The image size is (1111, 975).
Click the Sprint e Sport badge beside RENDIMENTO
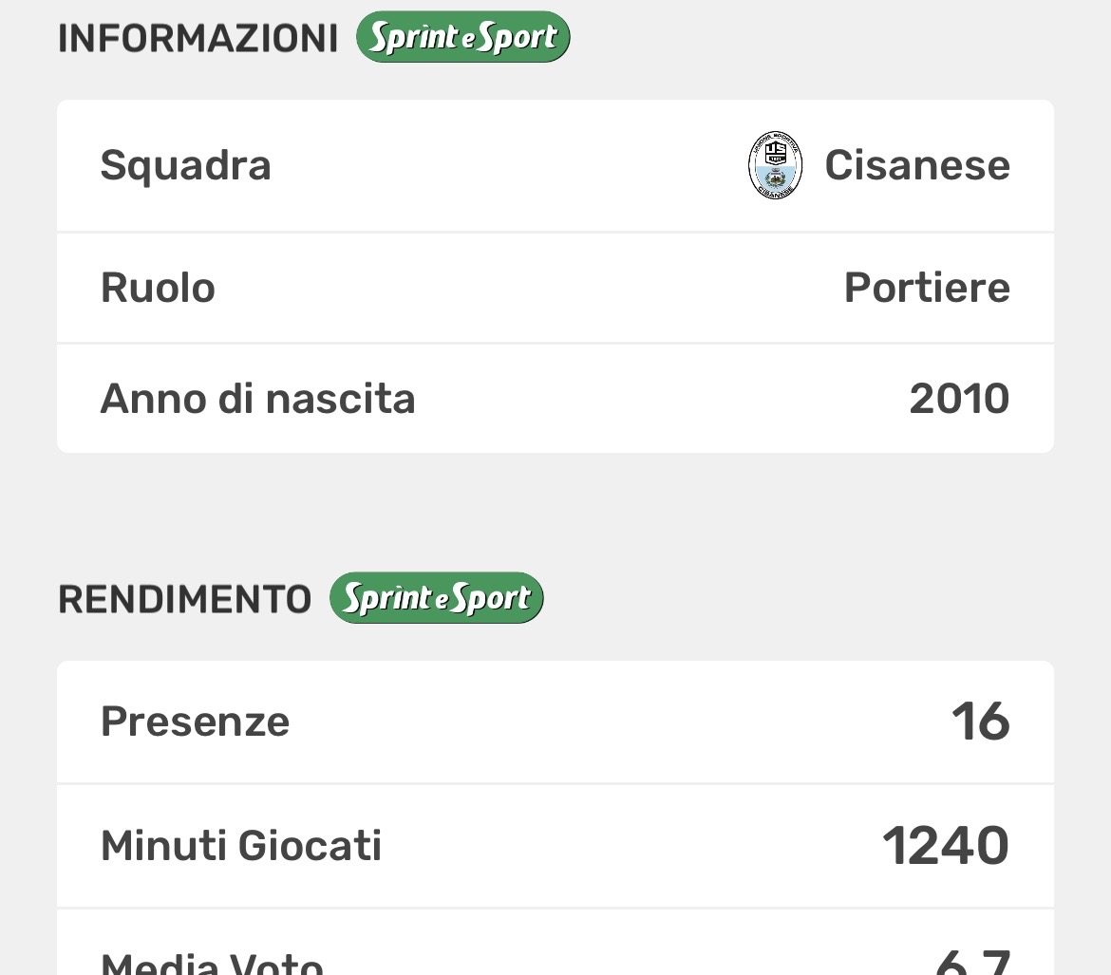pyautogui.click(x=436, y=598)
